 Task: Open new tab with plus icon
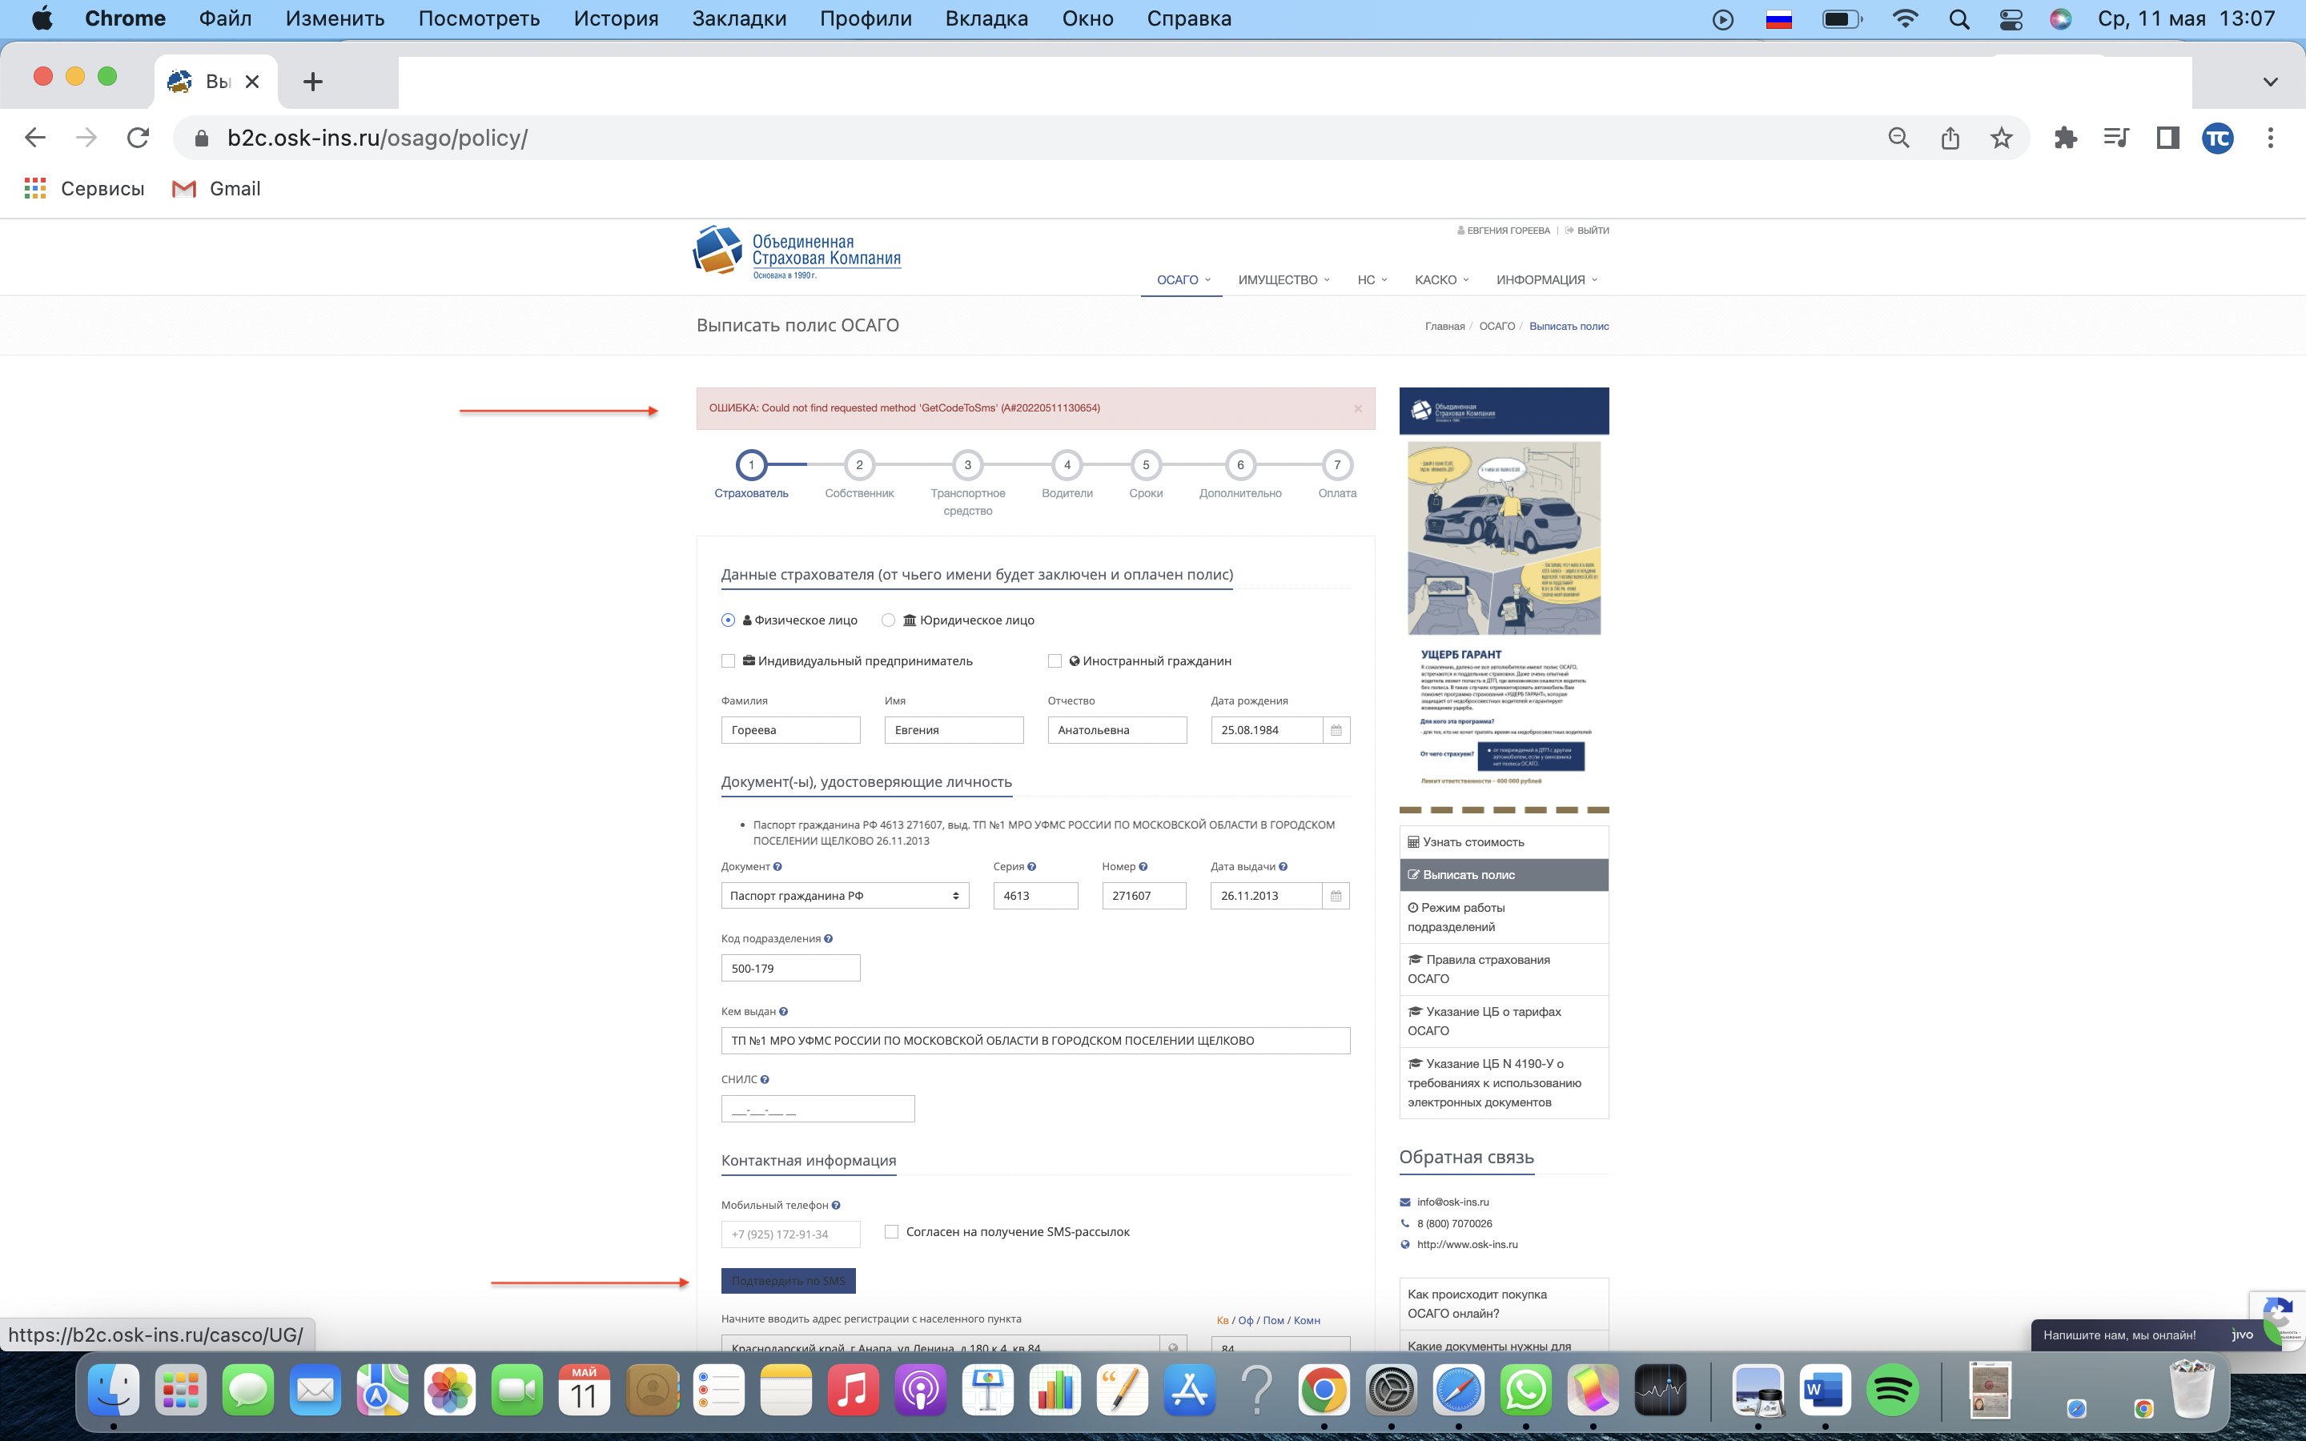(x=312, y=82)
